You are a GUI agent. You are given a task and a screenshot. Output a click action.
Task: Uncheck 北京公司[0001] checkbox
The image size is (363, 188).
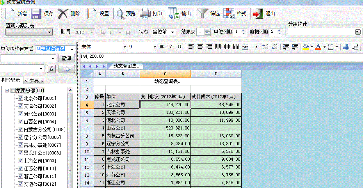click(x=20, y=98)
